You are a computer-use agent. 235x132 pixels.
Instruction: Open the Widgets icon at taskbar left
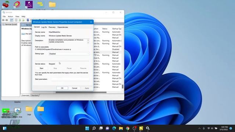point(5,128)
